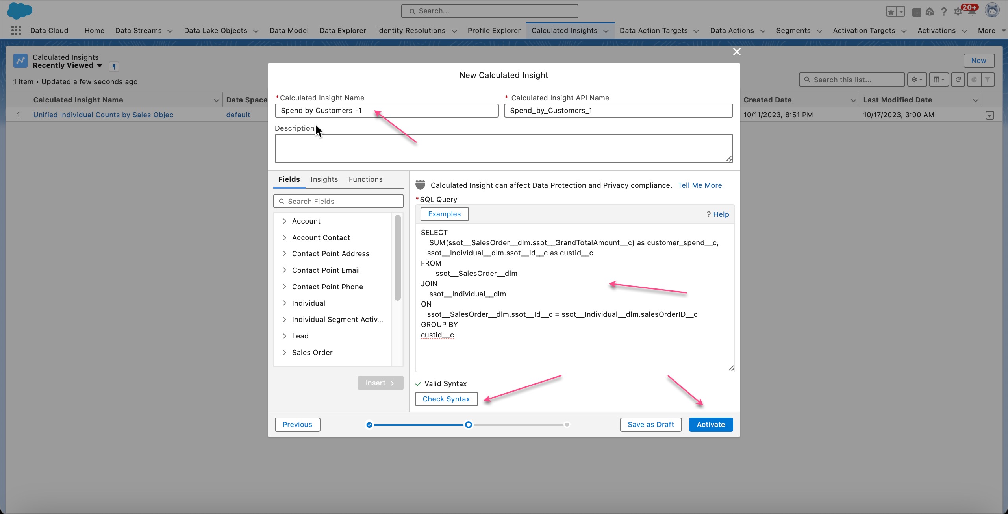Expand the Contact Point Phone group

coord(284,287)
